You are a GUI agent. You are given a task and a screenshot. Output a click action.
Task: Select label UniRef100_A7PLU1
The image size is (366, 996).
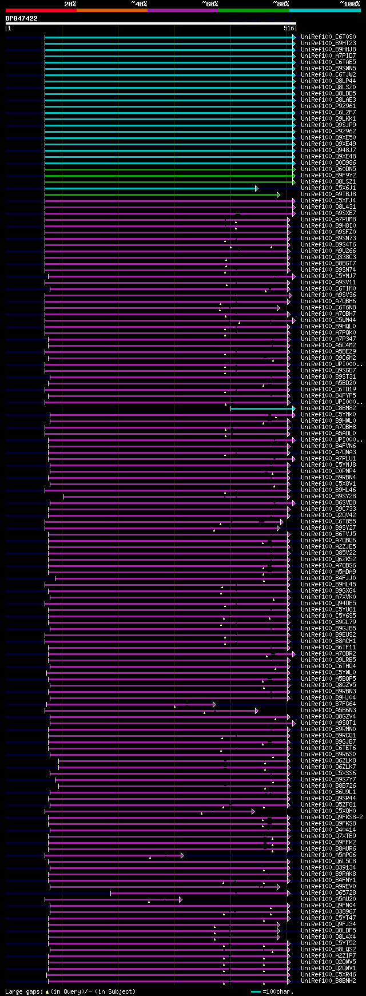pyautogui.click(x=328, y=459)
